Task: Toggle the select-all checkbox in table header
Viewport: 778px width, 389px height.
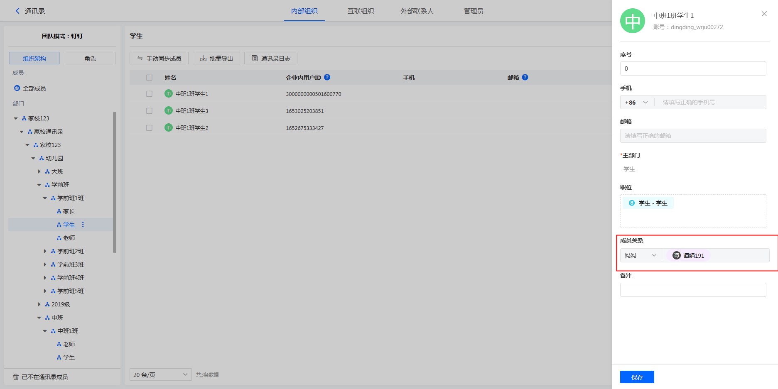Action: (x=149, y=78)
